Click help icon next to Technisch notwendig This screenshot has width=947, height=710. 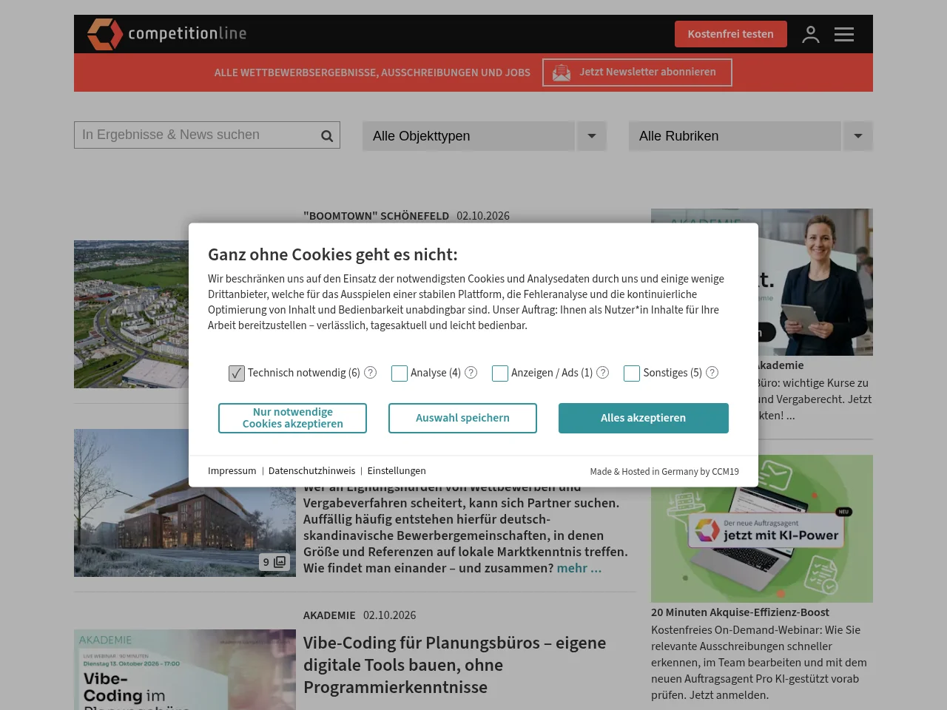(371, 373)
